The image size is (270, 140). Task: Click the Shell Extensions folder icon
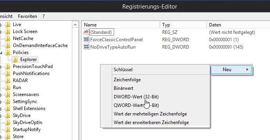point(7,108)
